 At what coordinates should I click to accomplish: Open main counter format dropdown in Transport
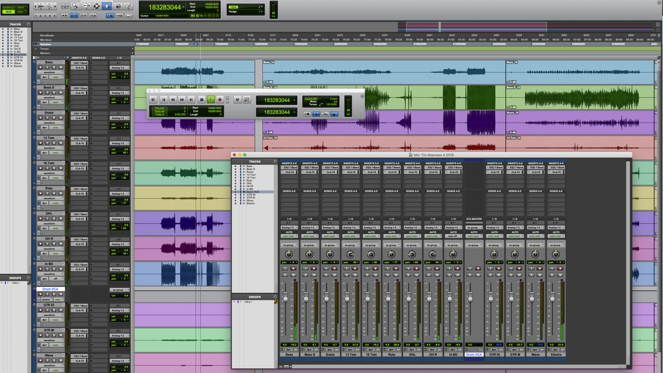pyautogui.click(x=294, y=100)
